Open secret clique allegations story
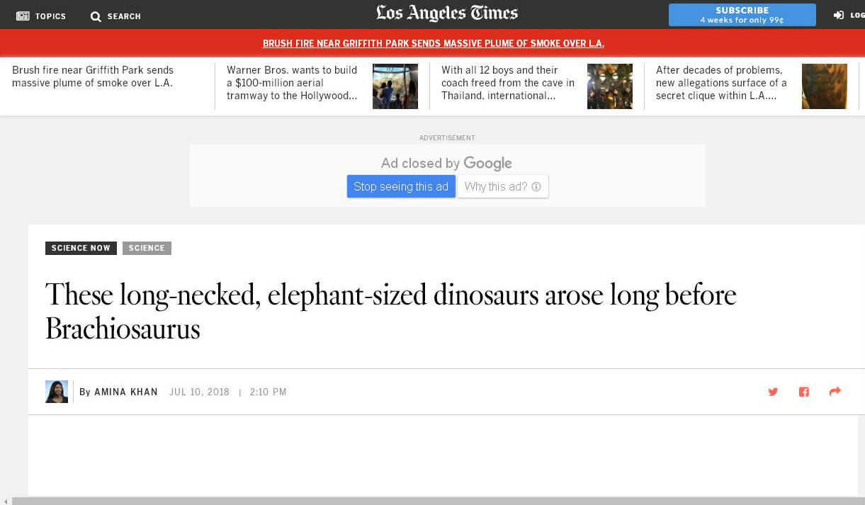The image size is (865, 505). coord(721,83)
